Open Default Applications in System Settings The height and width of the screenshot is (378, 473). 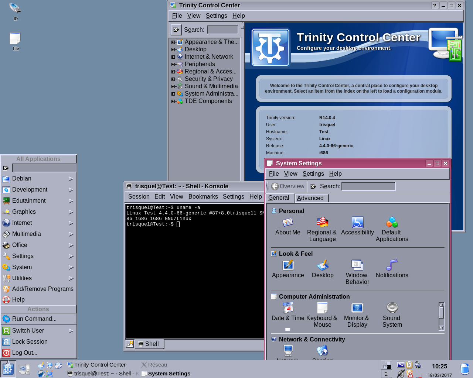(x=392, y=230)
